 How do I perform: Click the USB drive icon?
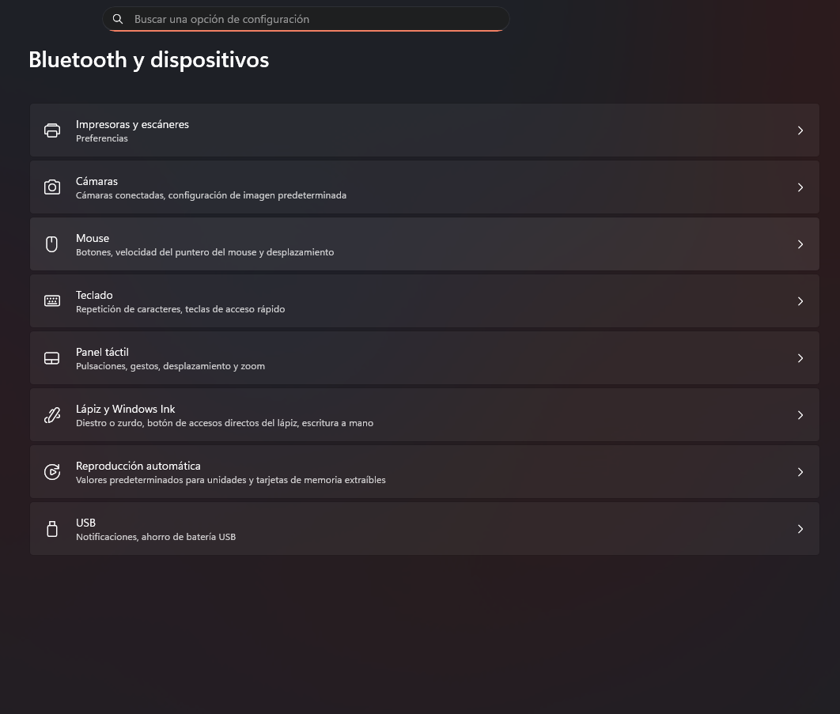pos(52,529)
